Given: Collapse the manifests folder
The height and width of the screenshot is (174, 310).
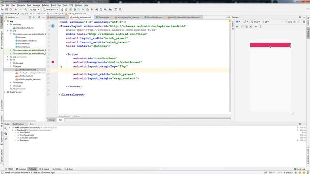Looking at the screenshot, I should [x=8, y=25].
